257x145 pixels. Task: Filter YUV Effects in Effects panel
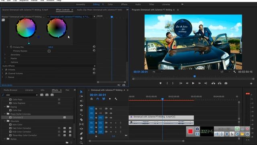coord(52,95)
